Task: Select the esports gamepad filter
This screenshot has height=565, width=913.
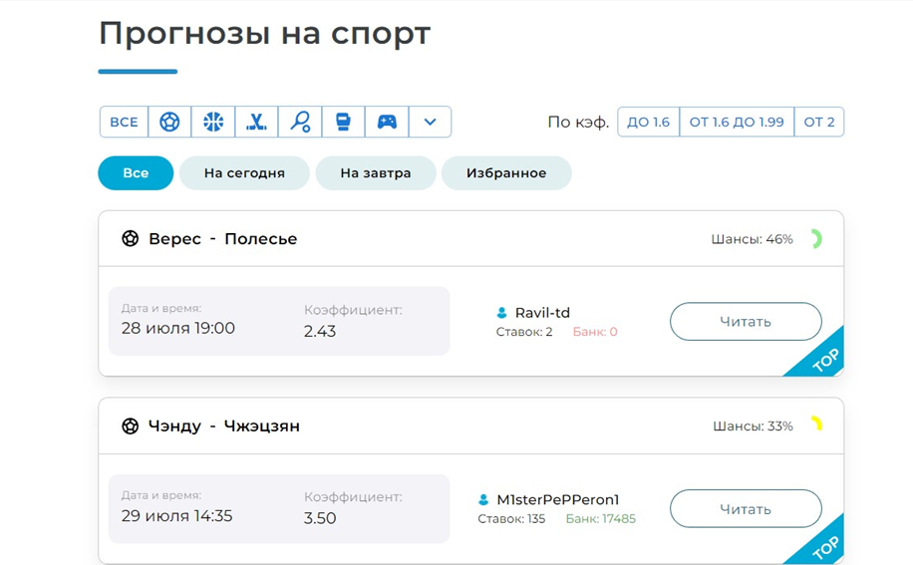Action: coord(387,122)
